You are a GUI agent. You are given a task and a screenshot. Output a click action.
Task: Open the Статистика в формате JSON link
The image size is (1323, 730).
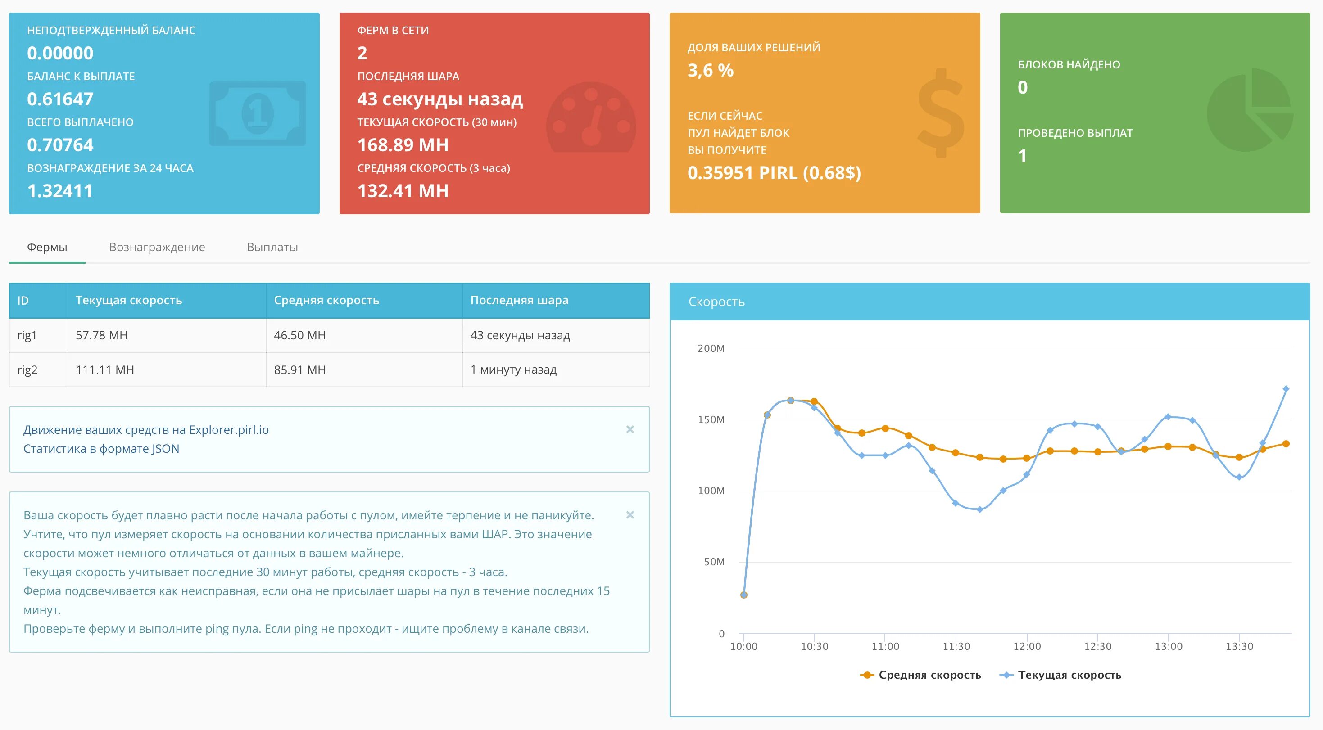coord(101,449)
